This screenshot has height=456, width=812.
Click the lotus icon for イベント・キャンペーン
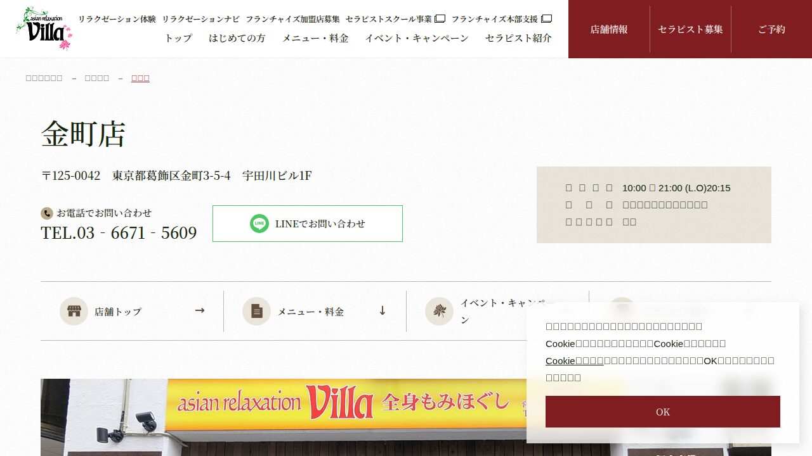coord(439,311)
